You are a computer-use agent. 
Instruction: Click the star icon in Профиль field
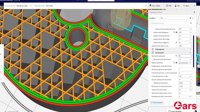tap(190, 18)
